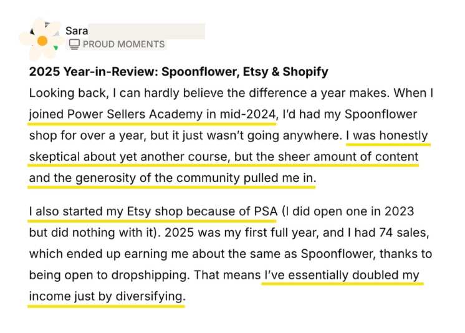Open the 2025 Year-in-Review post title

(178, 72)
